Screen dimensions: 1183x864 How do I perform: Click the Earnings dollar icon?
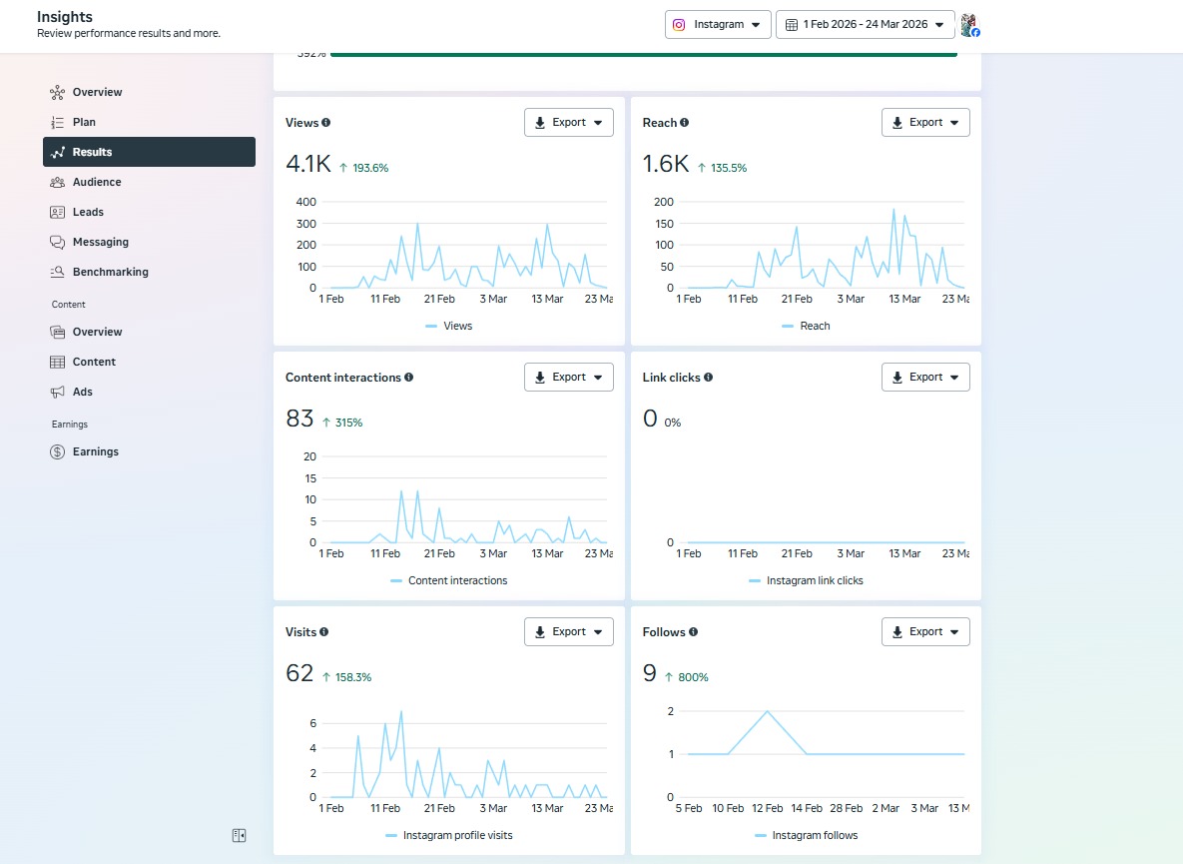click(57, 452)
